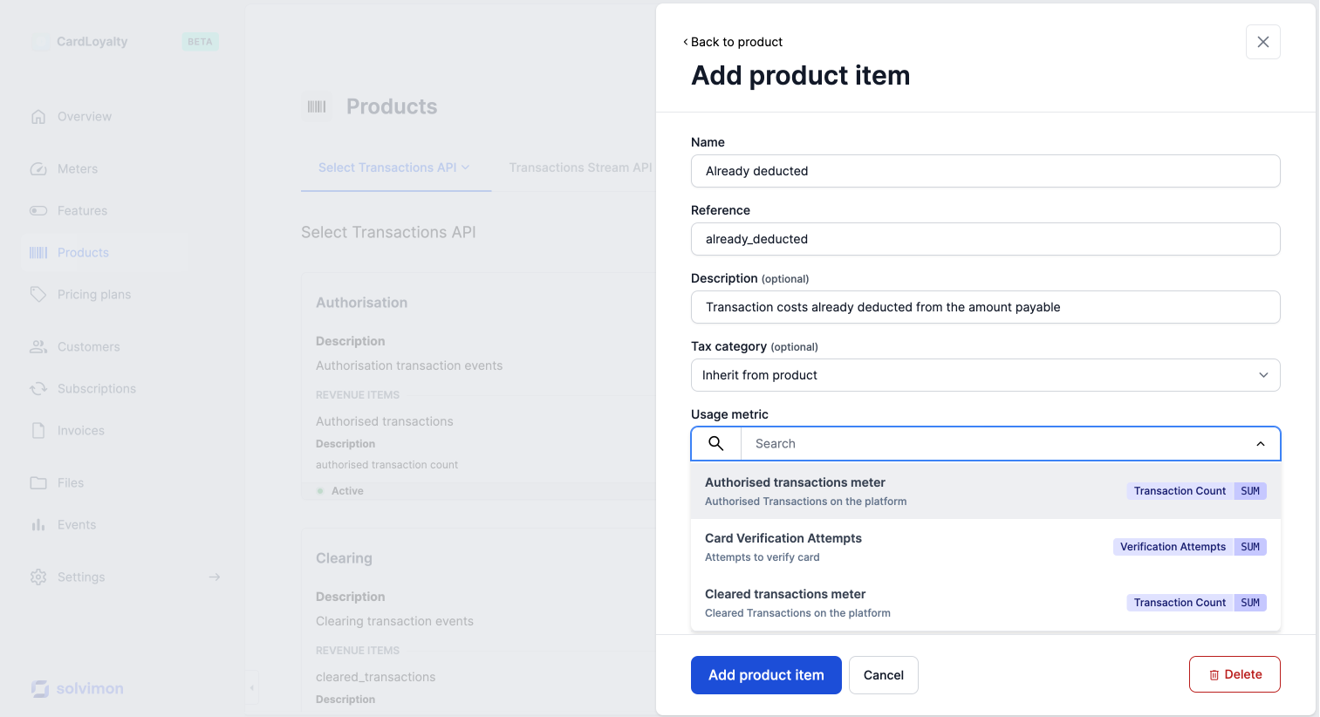Click the Pricing plans tag icon
The image size is (1320, 717).
coord(38,295)
